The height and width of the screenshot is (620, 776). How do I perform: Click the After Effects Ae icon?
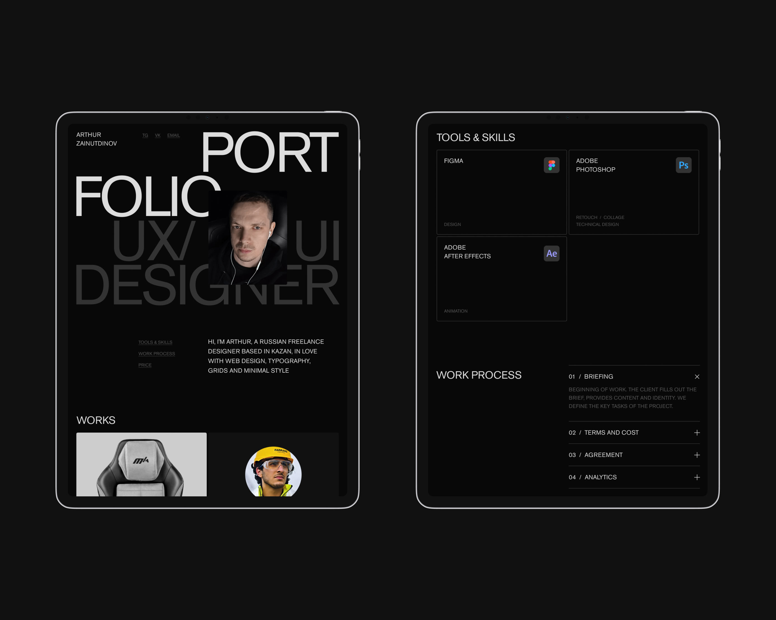click(552, 253)
